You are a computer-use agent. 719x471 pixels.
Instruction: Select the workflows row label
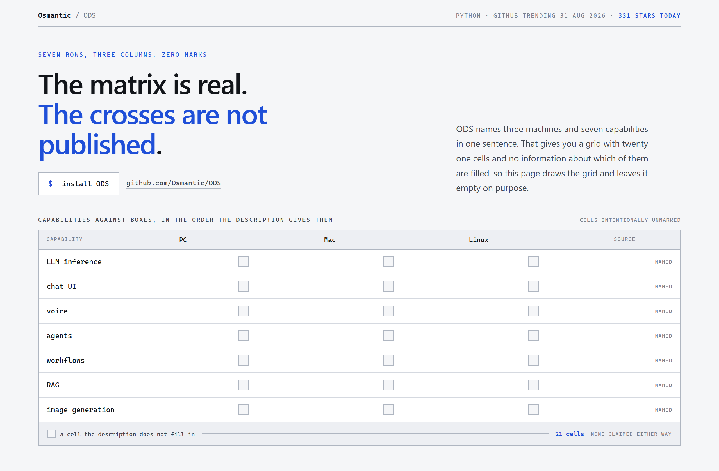(x=65, y=360)
